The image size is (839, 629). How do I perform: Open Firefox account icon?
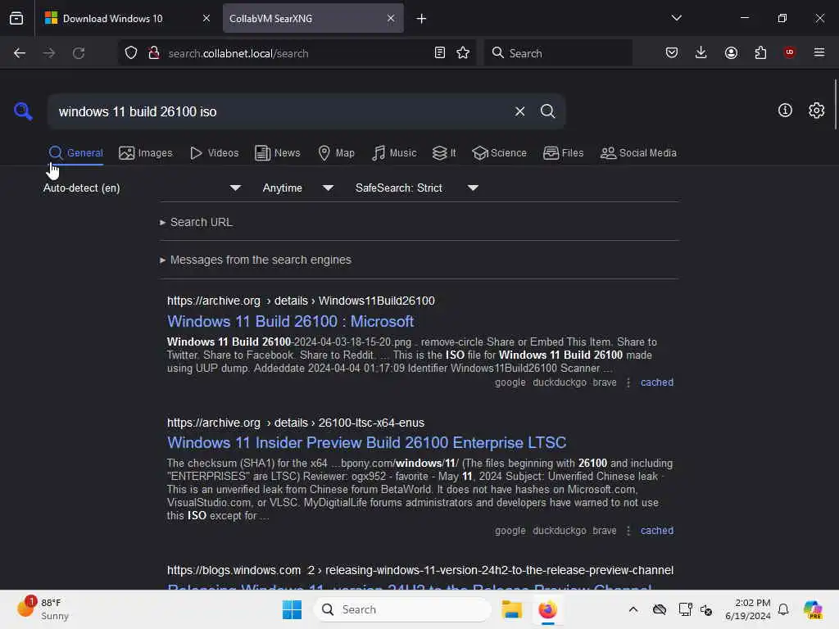(x=731, y=52)
